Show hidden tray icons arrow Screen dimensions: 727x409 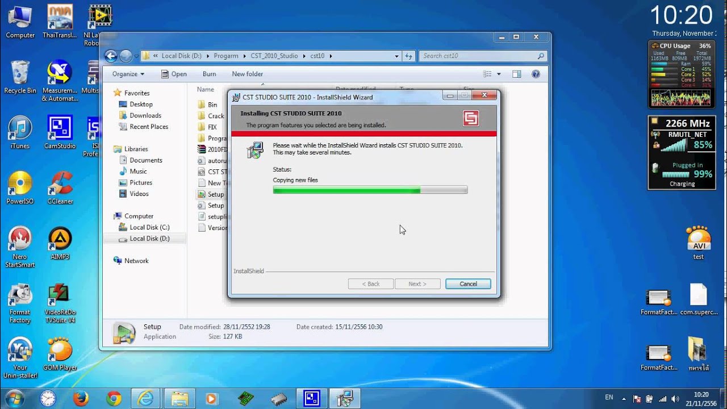(x=624, y=399)
